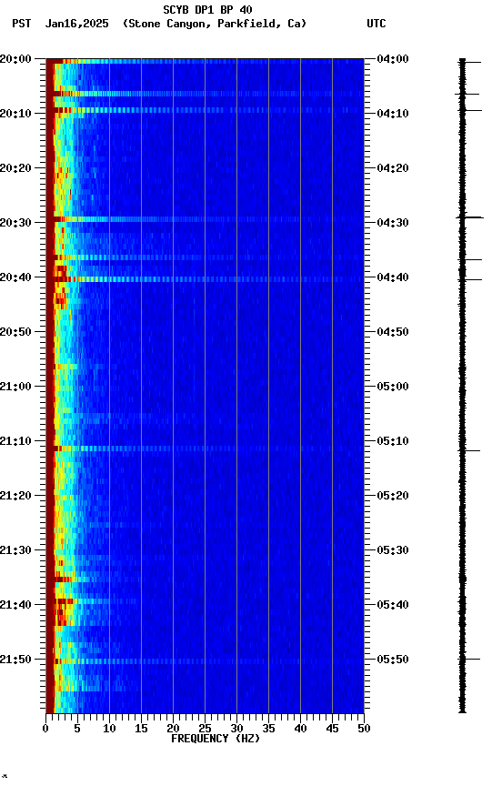
Task: Click the 25 Hz frequency axis label
Action: click(x=205, y=729)
